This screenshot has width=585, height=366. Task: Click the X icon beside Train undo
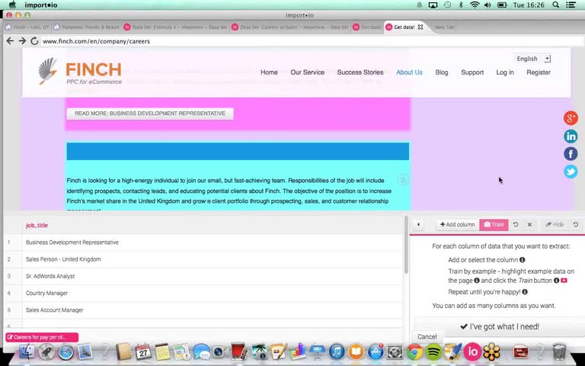(529, 224)
